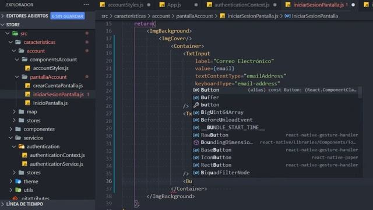373x210 pixels.
Task: Click the crearCuentaPantalla.js file icon
Action: click(27, 86)
